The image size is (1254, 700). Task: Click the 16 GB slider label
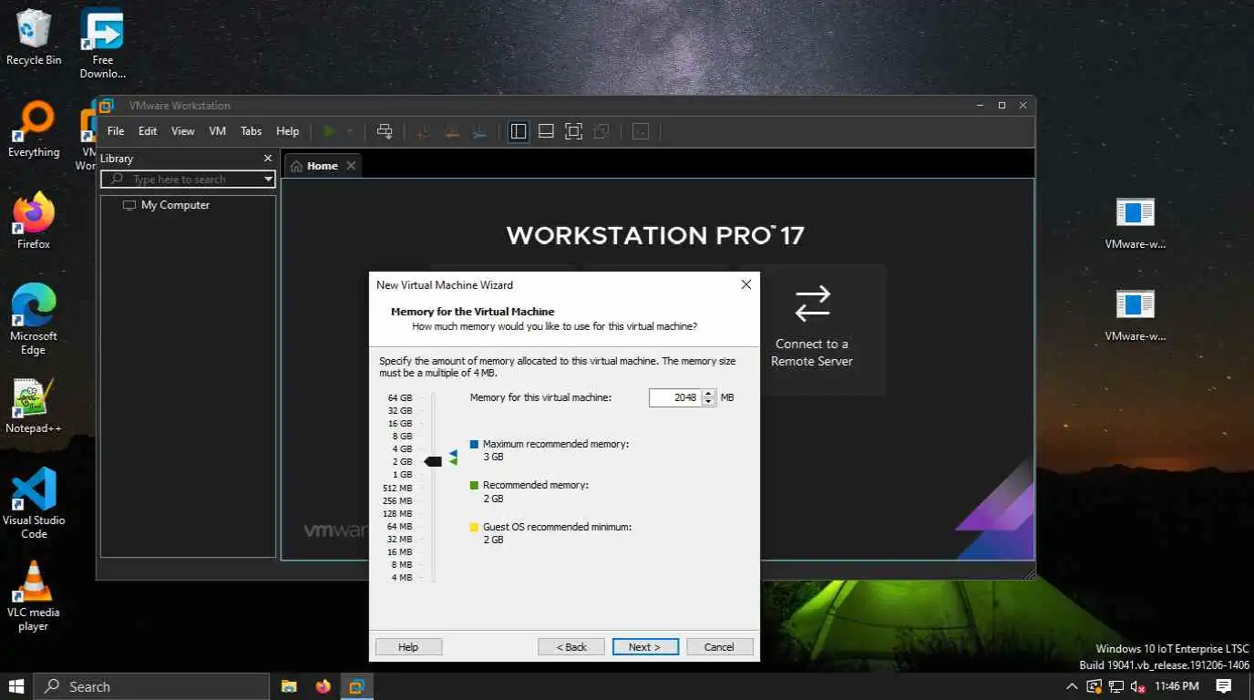pos(400,424)
